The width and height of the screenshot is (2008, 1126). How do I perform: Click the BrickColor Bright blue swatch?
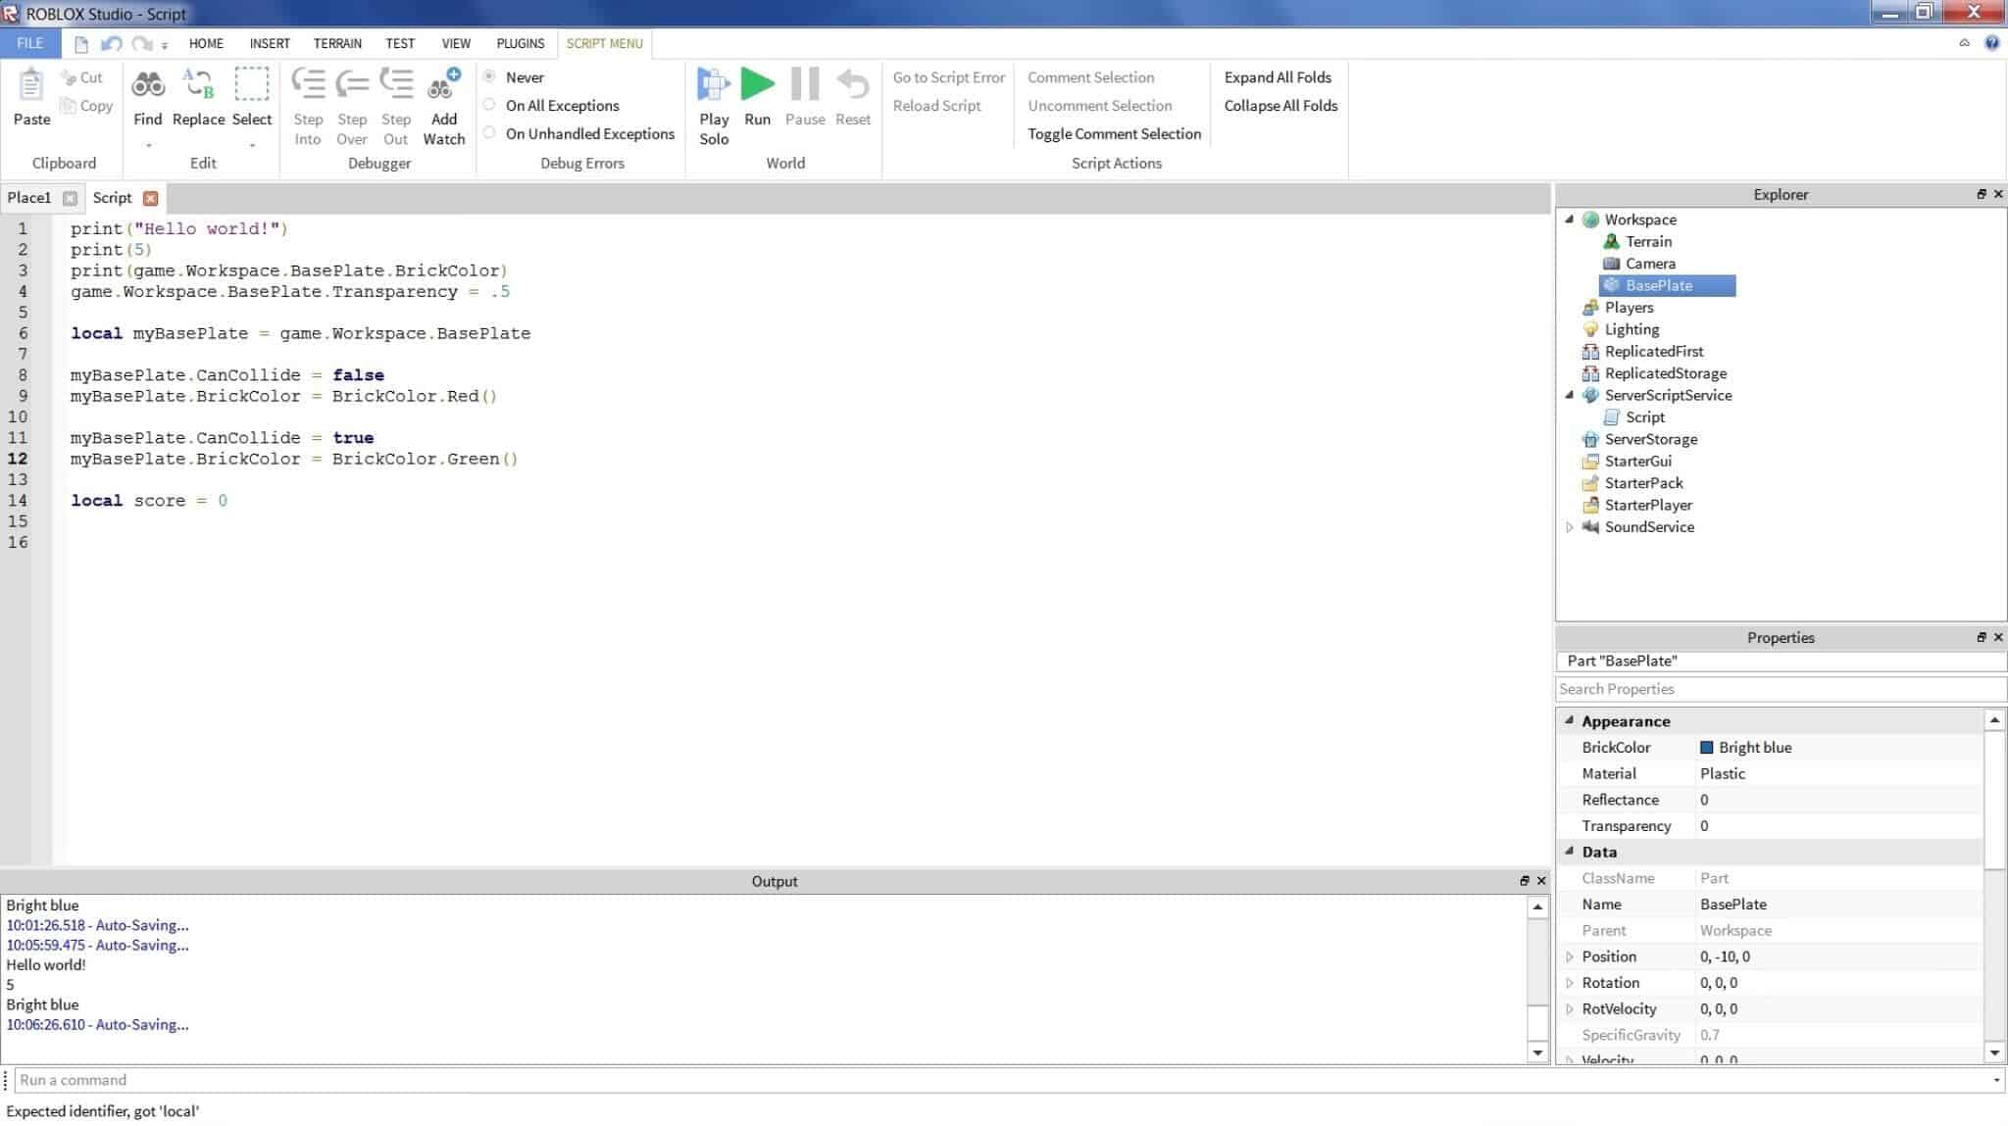point(1706,747)
